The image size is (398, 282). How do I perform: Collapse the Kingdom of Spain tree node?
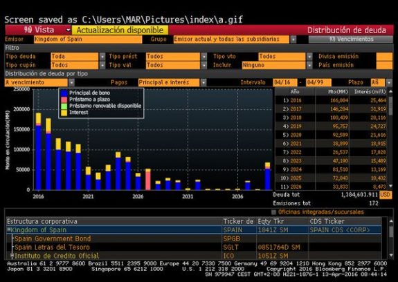(x=9, y=229)
